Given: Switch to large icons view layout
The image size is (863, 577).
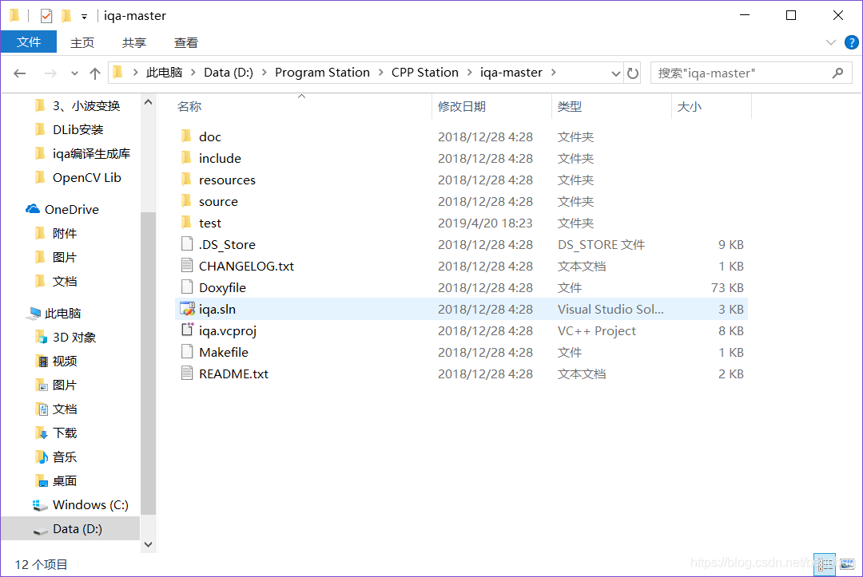Looking at the screenshot, I should 847,564.
